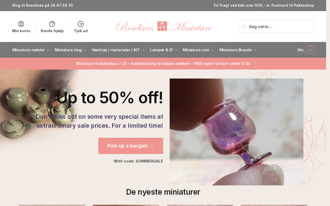Click the De nyeste miniaturer heading
The height and width of the screenshot is (206, 330).
[163, 192]
